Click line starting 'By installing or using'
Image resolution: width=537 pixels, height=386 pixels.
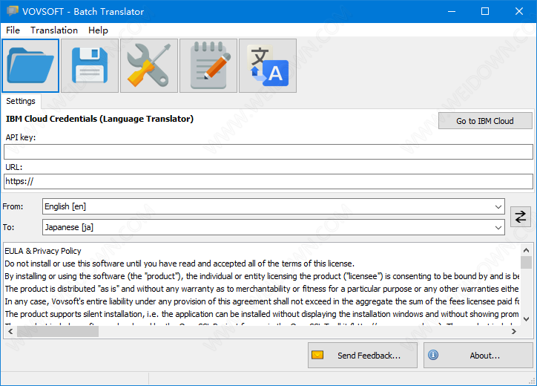tap(262, 276)
